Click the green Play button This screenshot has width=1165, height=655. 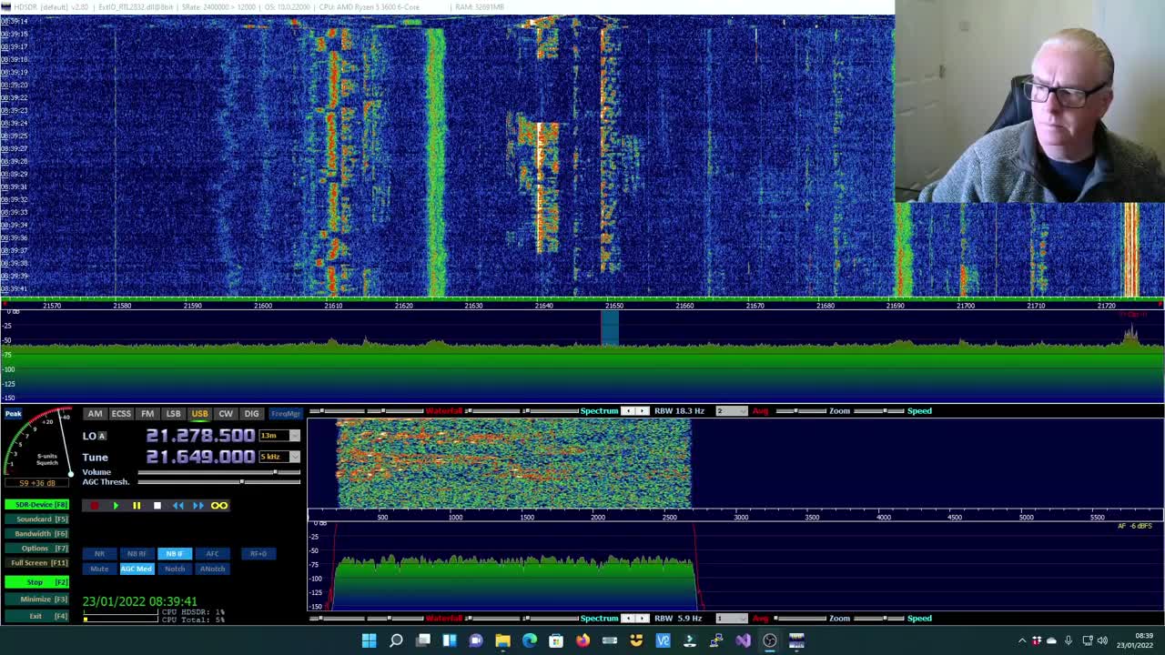click(x=116, y=506)
